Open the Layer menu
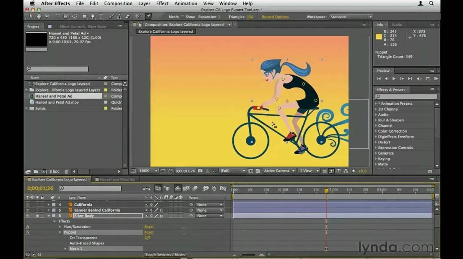Screen dimensions: 463x259 point(144,3)
